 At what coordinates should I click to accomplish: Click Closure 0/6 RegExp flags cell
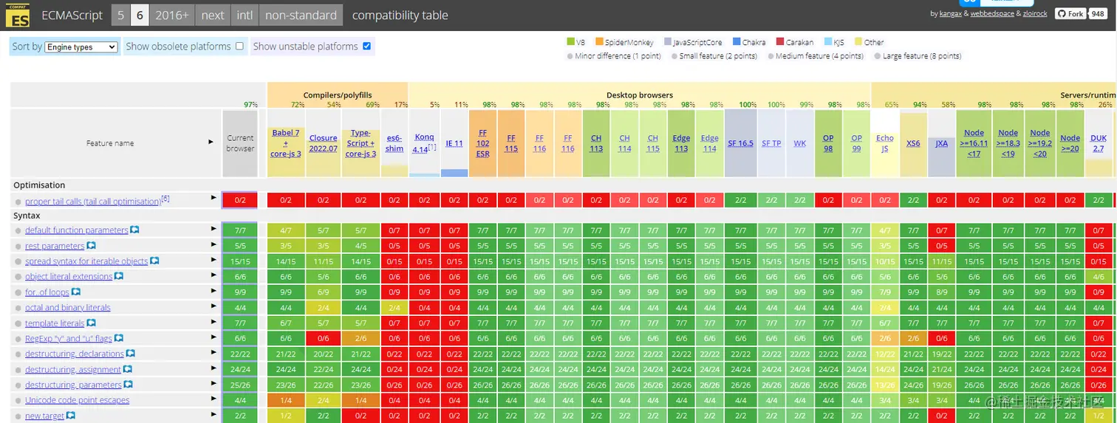point(323,338)
